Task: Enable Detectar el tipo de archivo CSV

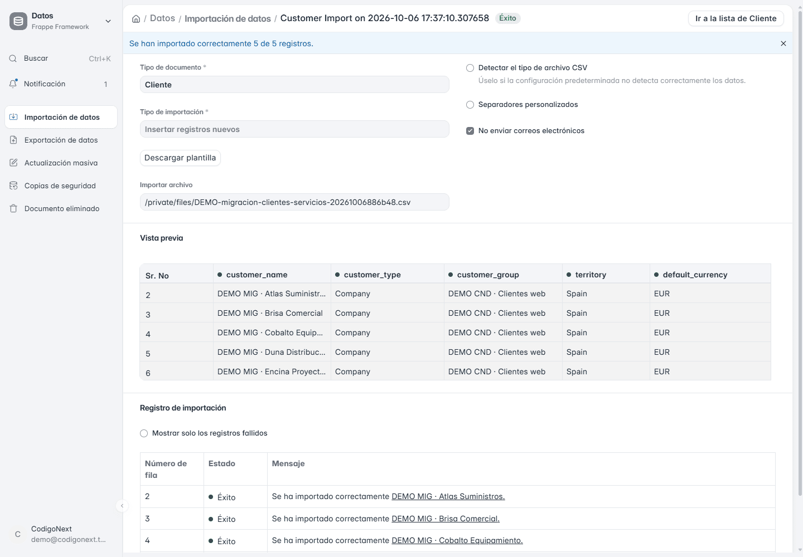Action: tap(470, 68)
